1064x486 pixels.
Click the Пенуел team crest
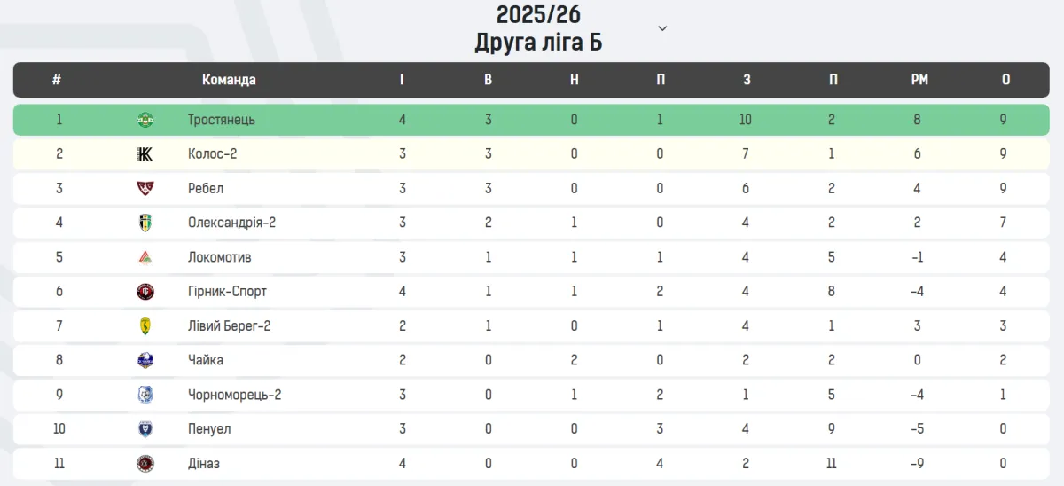(x=145, y=429)
